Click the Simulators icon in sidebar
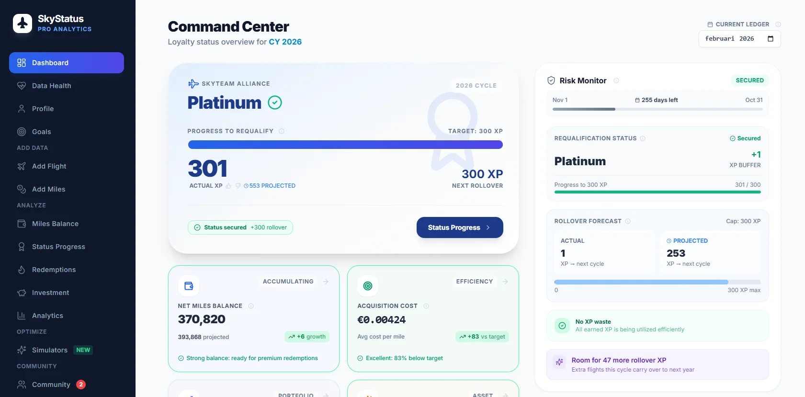This screenshot has width=805, height=397. pos(22,350)
